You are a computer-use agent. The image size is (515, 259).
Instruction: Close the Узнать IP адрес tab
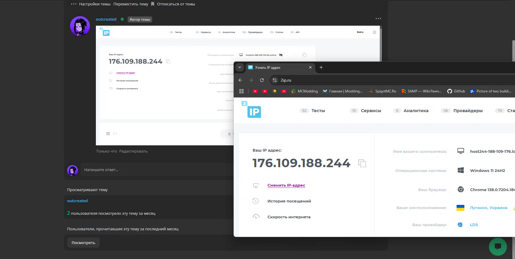tap(310, 67)
